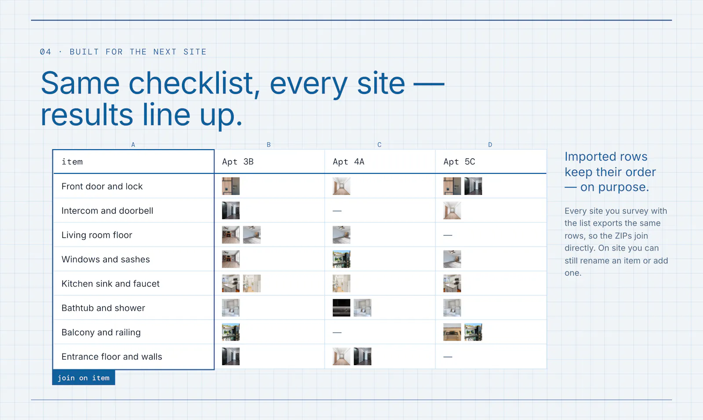Open the second Front door photo for Apt 5C
703x420 pixels.
pyautogui.click(x=473, y=186)
